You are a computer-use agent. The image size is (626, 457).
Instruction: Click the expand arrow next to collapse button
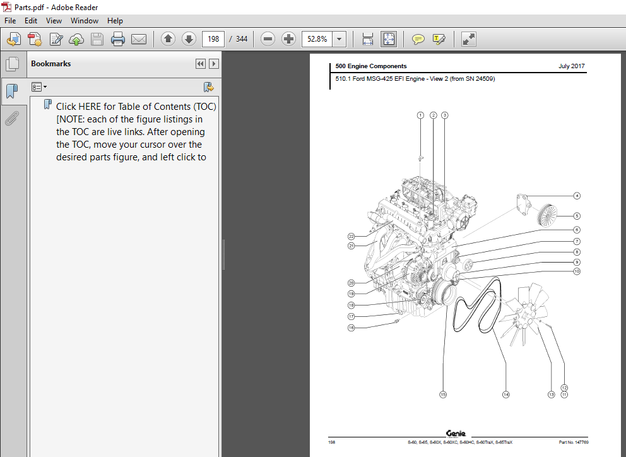[x=214, y=64]
